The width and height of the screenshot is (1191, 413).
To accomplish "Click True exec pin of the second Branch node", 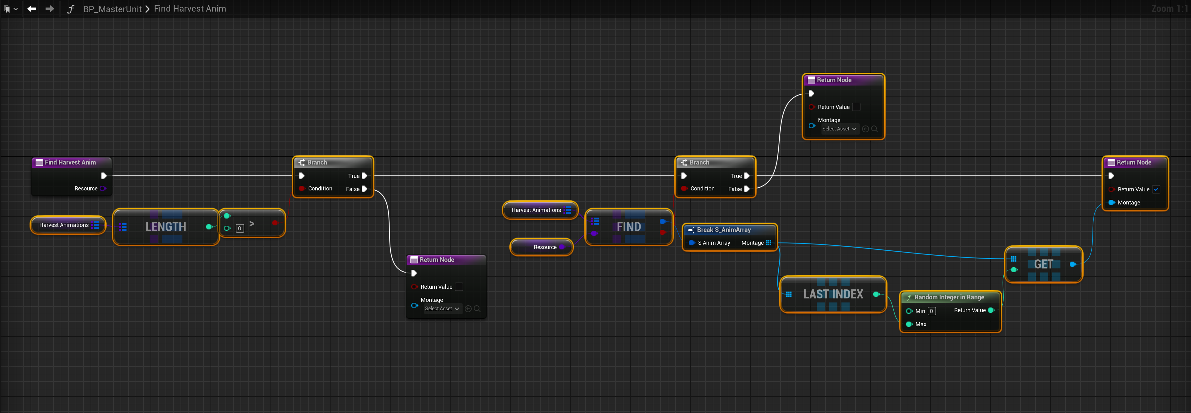I will (x=747, y=175).
